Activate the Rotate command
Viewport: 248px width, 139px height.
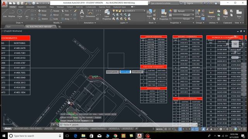point(55,11)
